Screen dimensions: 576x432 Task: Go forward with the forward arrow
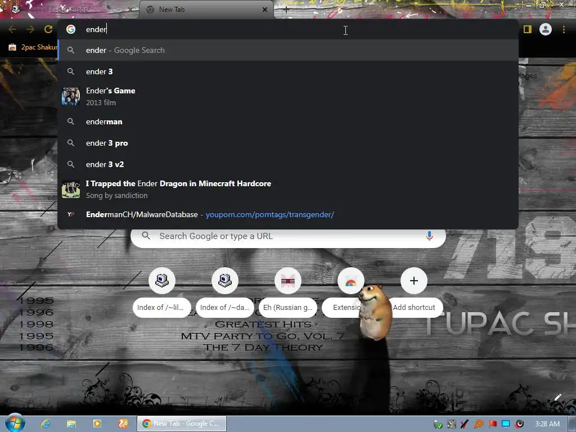tap(30, 29)
